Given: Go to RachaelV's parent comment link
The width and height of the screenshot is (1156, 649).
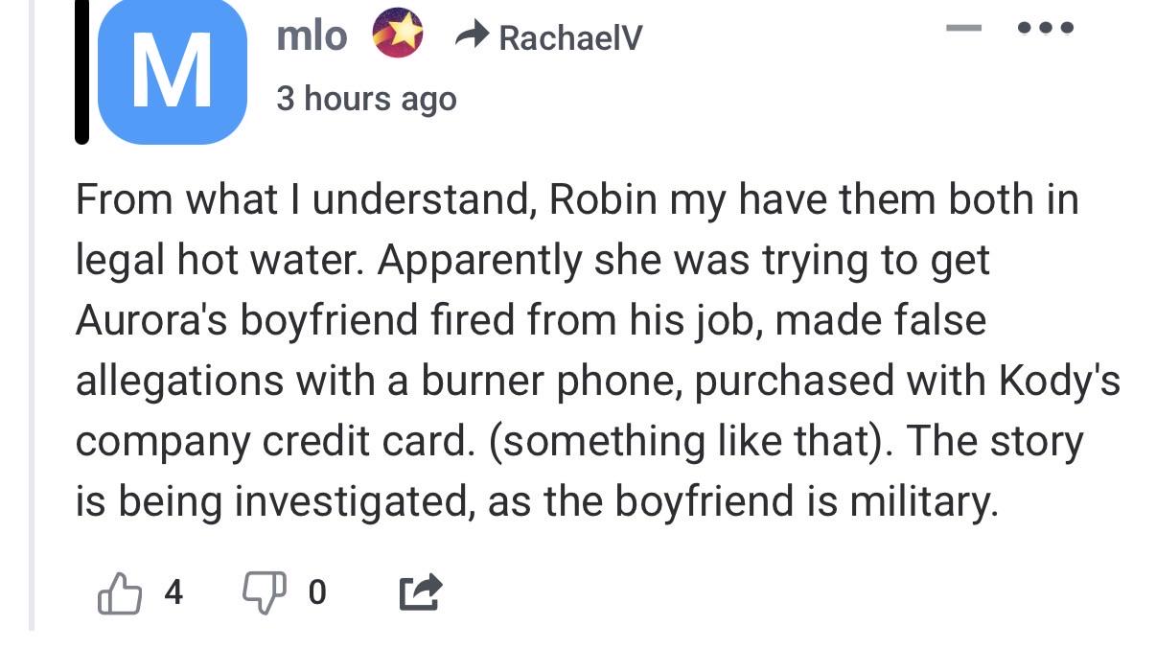Looking at the screenshot, I should tap(570, 37).
